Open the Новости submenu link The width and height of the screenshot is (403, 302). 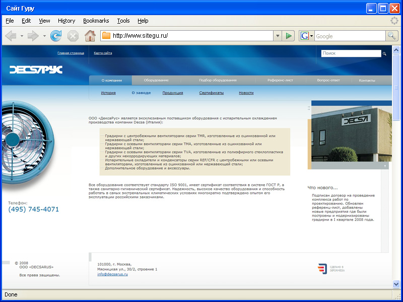tap(246, 93)
